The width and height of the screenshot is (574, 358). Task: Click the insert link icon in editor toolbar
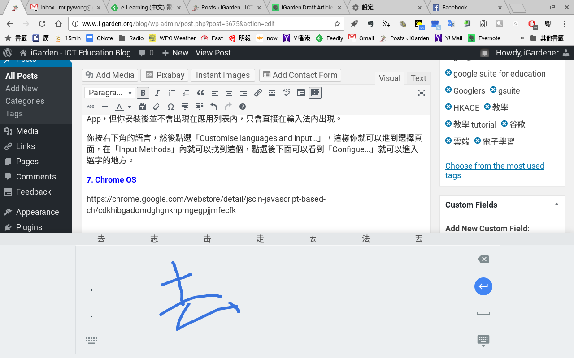[258, 93]
